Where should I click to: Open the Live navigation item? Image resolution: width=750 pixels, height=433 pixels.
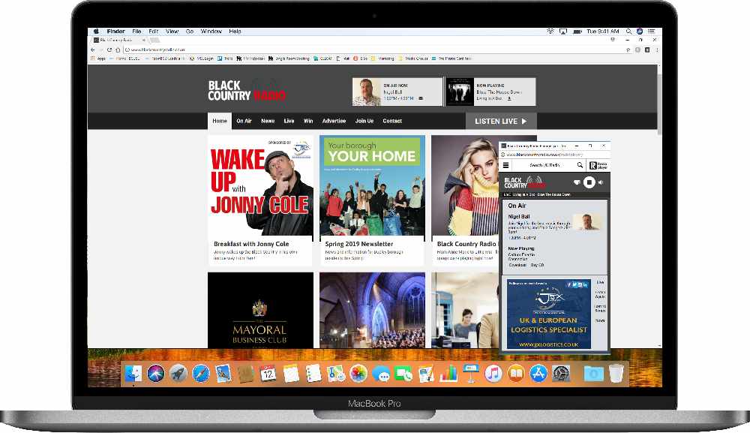point(289,121)
